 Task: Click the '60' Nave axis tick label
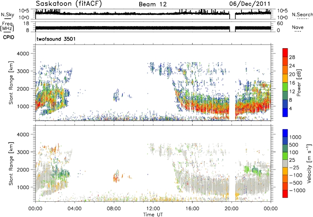point(280,24)
